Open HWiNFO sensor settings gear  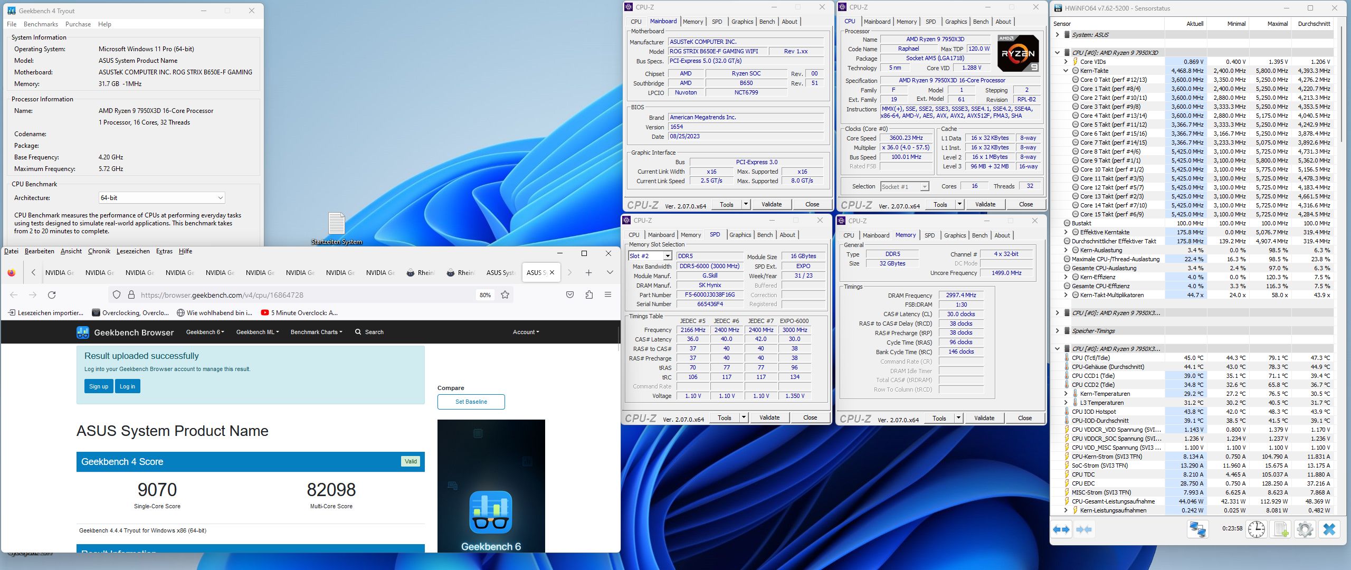point(1305,529)
